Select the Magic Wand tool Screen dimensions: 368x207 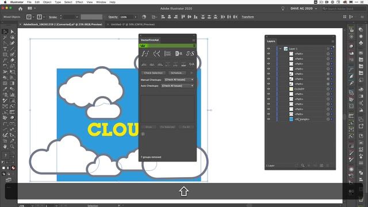[x=5, y=37]
